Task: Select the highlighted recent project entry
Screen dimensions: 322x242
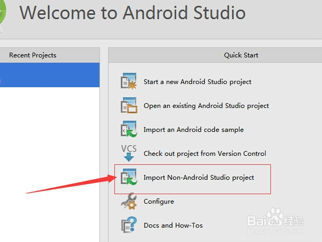Action: [49, 75]
